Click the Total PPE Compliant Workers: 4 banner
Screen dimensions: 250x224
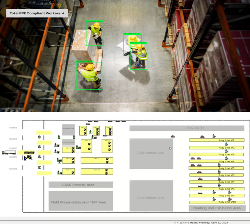pos(37,13)
